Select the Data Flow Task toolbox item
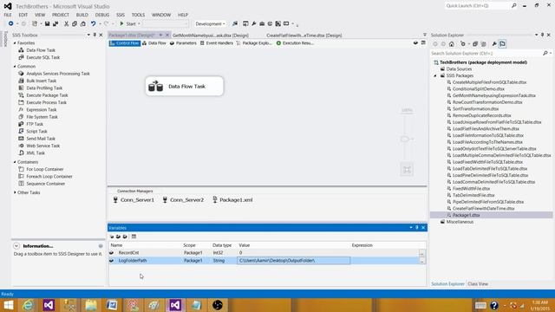Screen dimensions: 555x312 coord(41,50)
